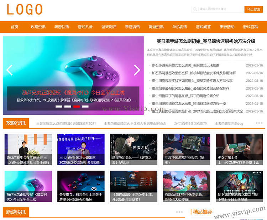267x220 pixels.
Task: Open headline 赛马娘手游怎么刷初始 article
Action: 206,41
